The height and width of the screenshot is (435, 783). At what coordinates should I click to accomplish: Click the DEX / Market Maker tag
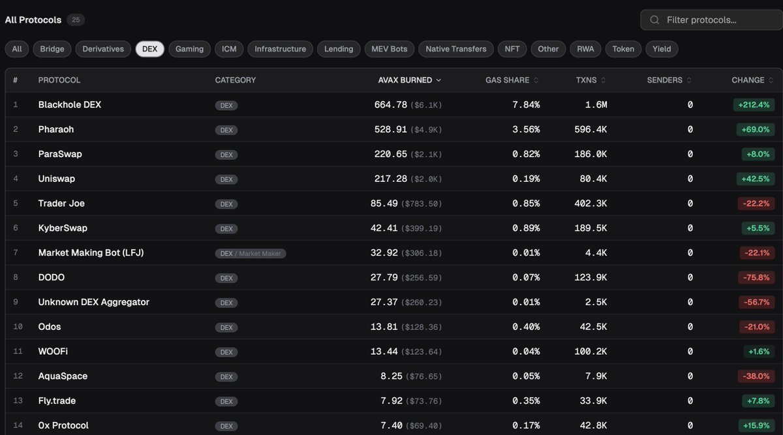click(x=251, y=253)
